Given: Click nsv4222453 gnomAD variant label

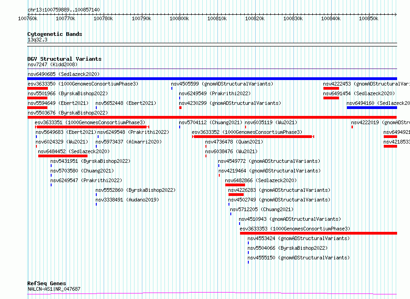Looking at the screenshot, I should (366, 84).
